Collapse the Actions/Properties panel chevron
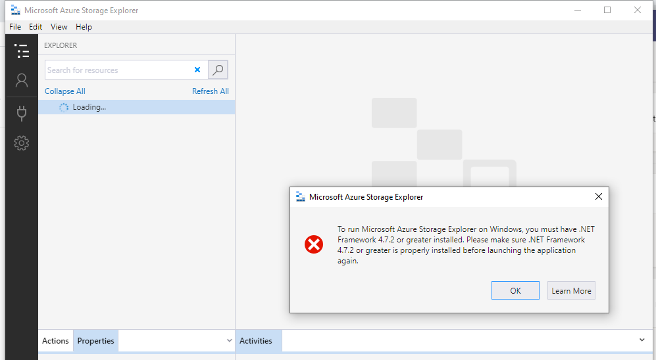656x360 pixels. (229, 340)
